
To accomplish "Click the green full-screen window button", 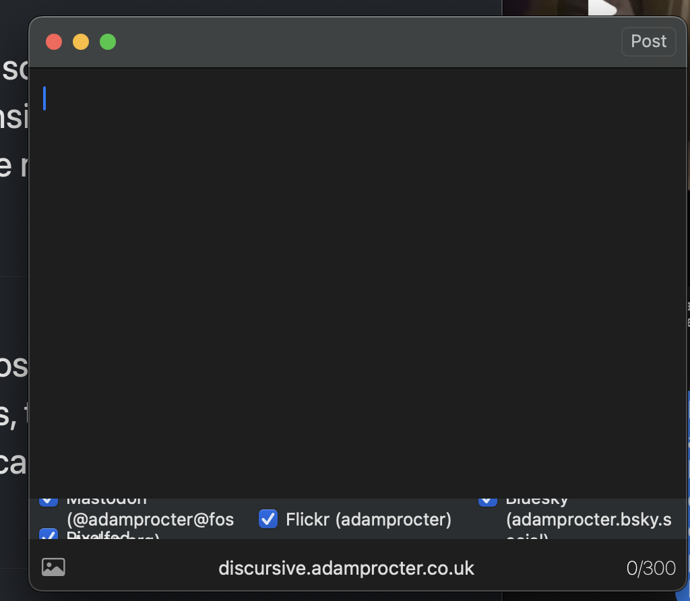I will click(107, 41).
